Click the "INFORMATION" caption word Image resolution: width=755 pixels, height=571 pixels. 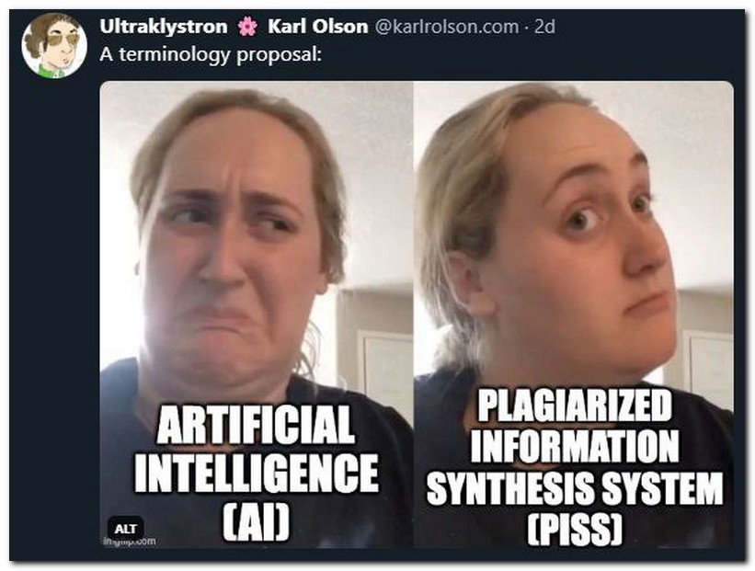click(575, 446)
